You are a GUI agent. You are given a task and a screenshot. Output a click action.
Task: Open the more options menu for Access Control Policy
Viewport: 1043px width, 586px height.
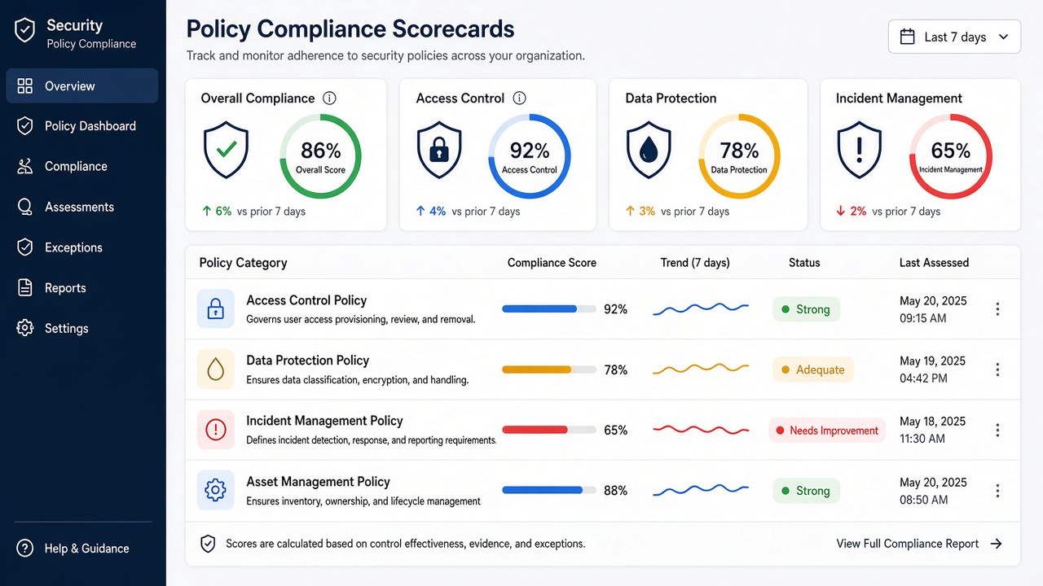(997, 309)
